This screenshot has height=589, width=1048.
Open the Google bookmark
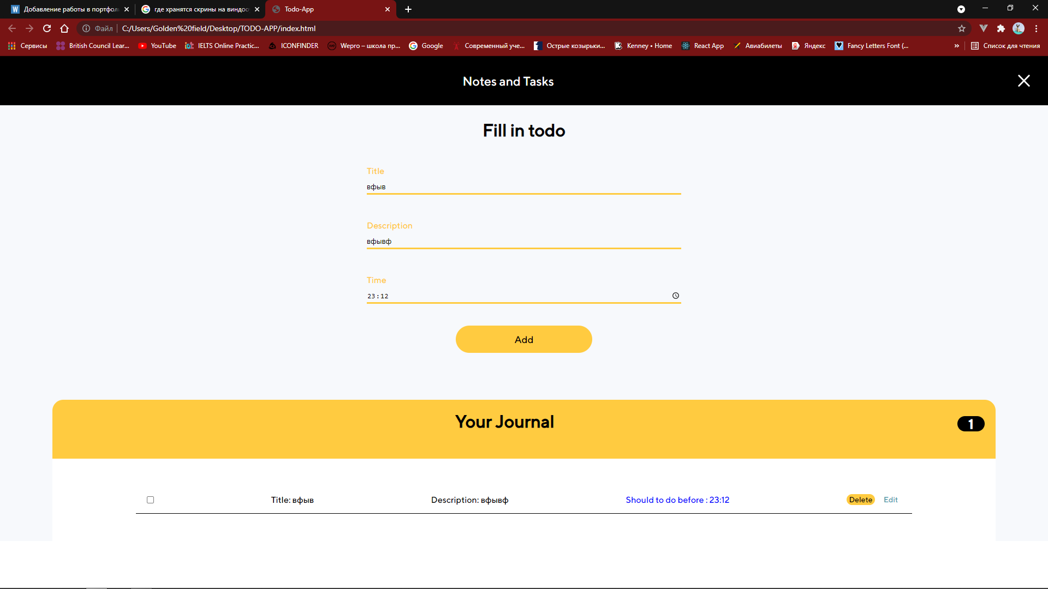click(x=426, y=46)
